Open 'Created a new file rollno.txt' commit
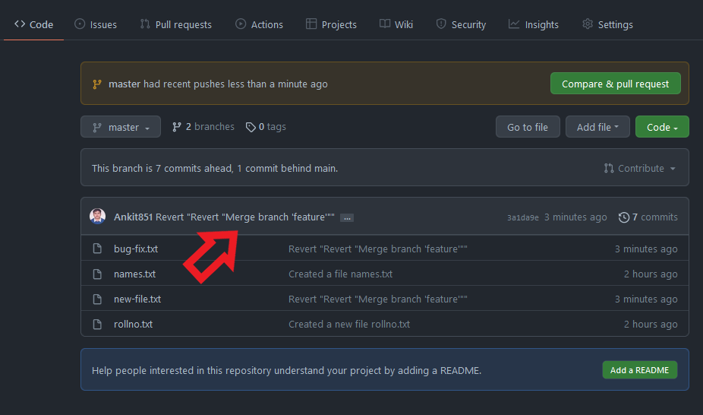 click(x=349, y=325)
